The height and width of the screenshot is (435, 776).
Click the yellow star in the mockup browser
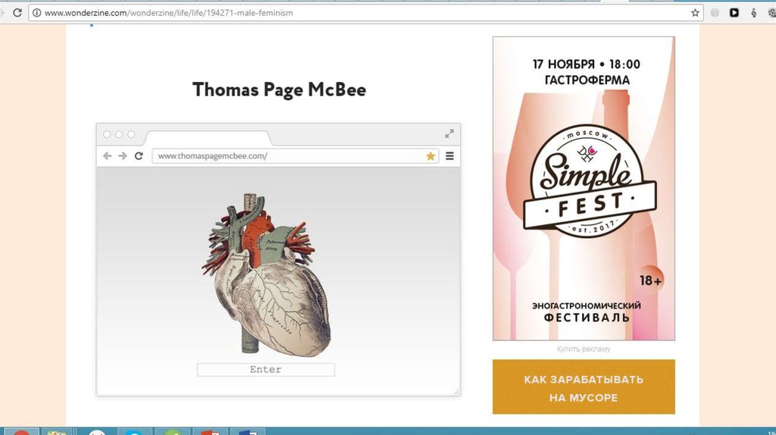(430, 156)
